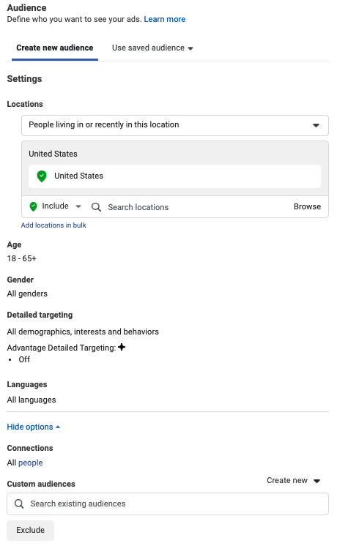This screenshot has width=337, height=546.
Task: Click the Advantage Detailed Targeting plus icon
Action: point(122,347)
